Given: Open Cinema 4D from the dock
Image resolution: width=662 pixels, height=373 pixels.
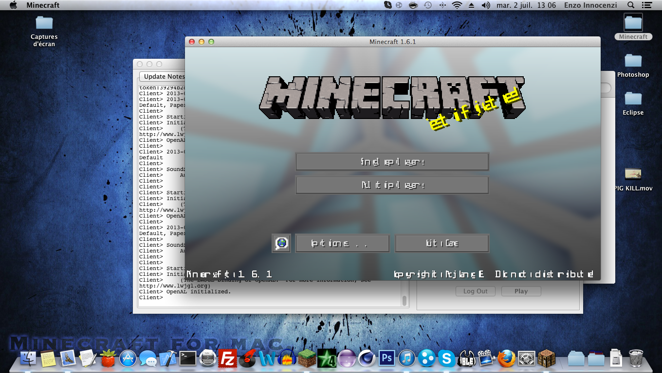Looking at the screenshot, I should pyautogui.click(x=367, y=358).
